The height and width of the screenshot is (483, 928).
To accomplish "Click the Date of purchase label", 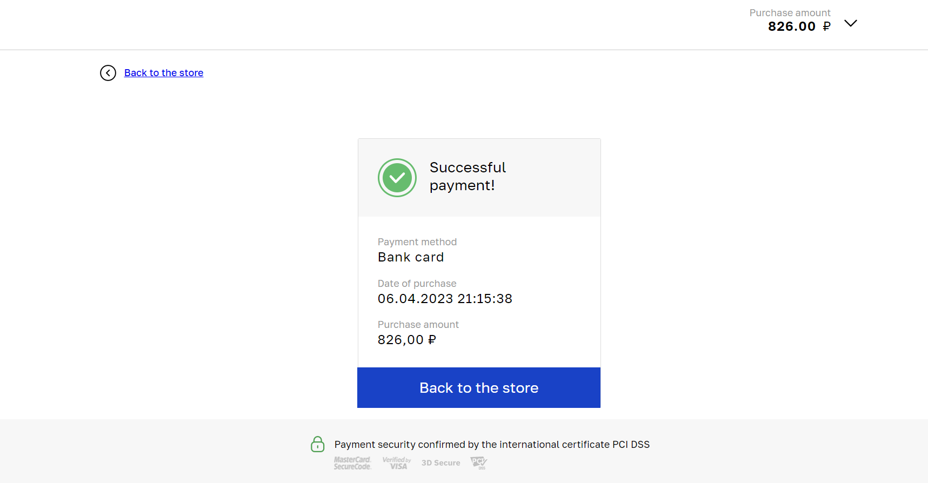I will 417,284.
